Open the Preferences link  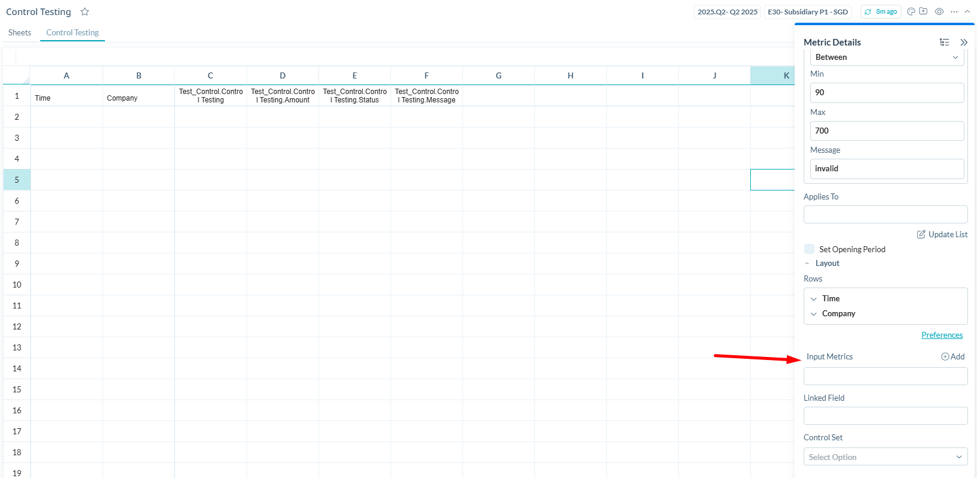[942, 335]
